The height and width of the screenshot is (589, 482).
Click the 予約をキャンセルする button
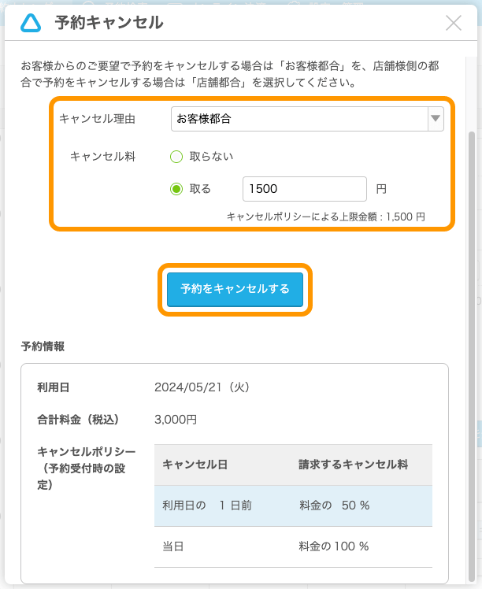pyautogui.click(x=235, y=289)
